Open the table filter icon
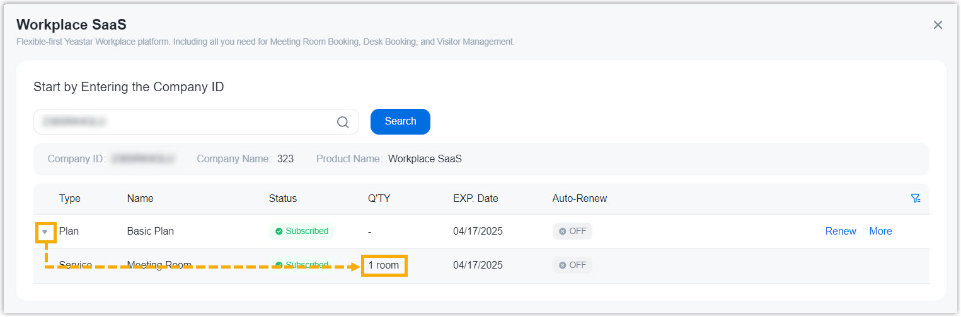This screenshot has width=961, height=317. point(916,199)
